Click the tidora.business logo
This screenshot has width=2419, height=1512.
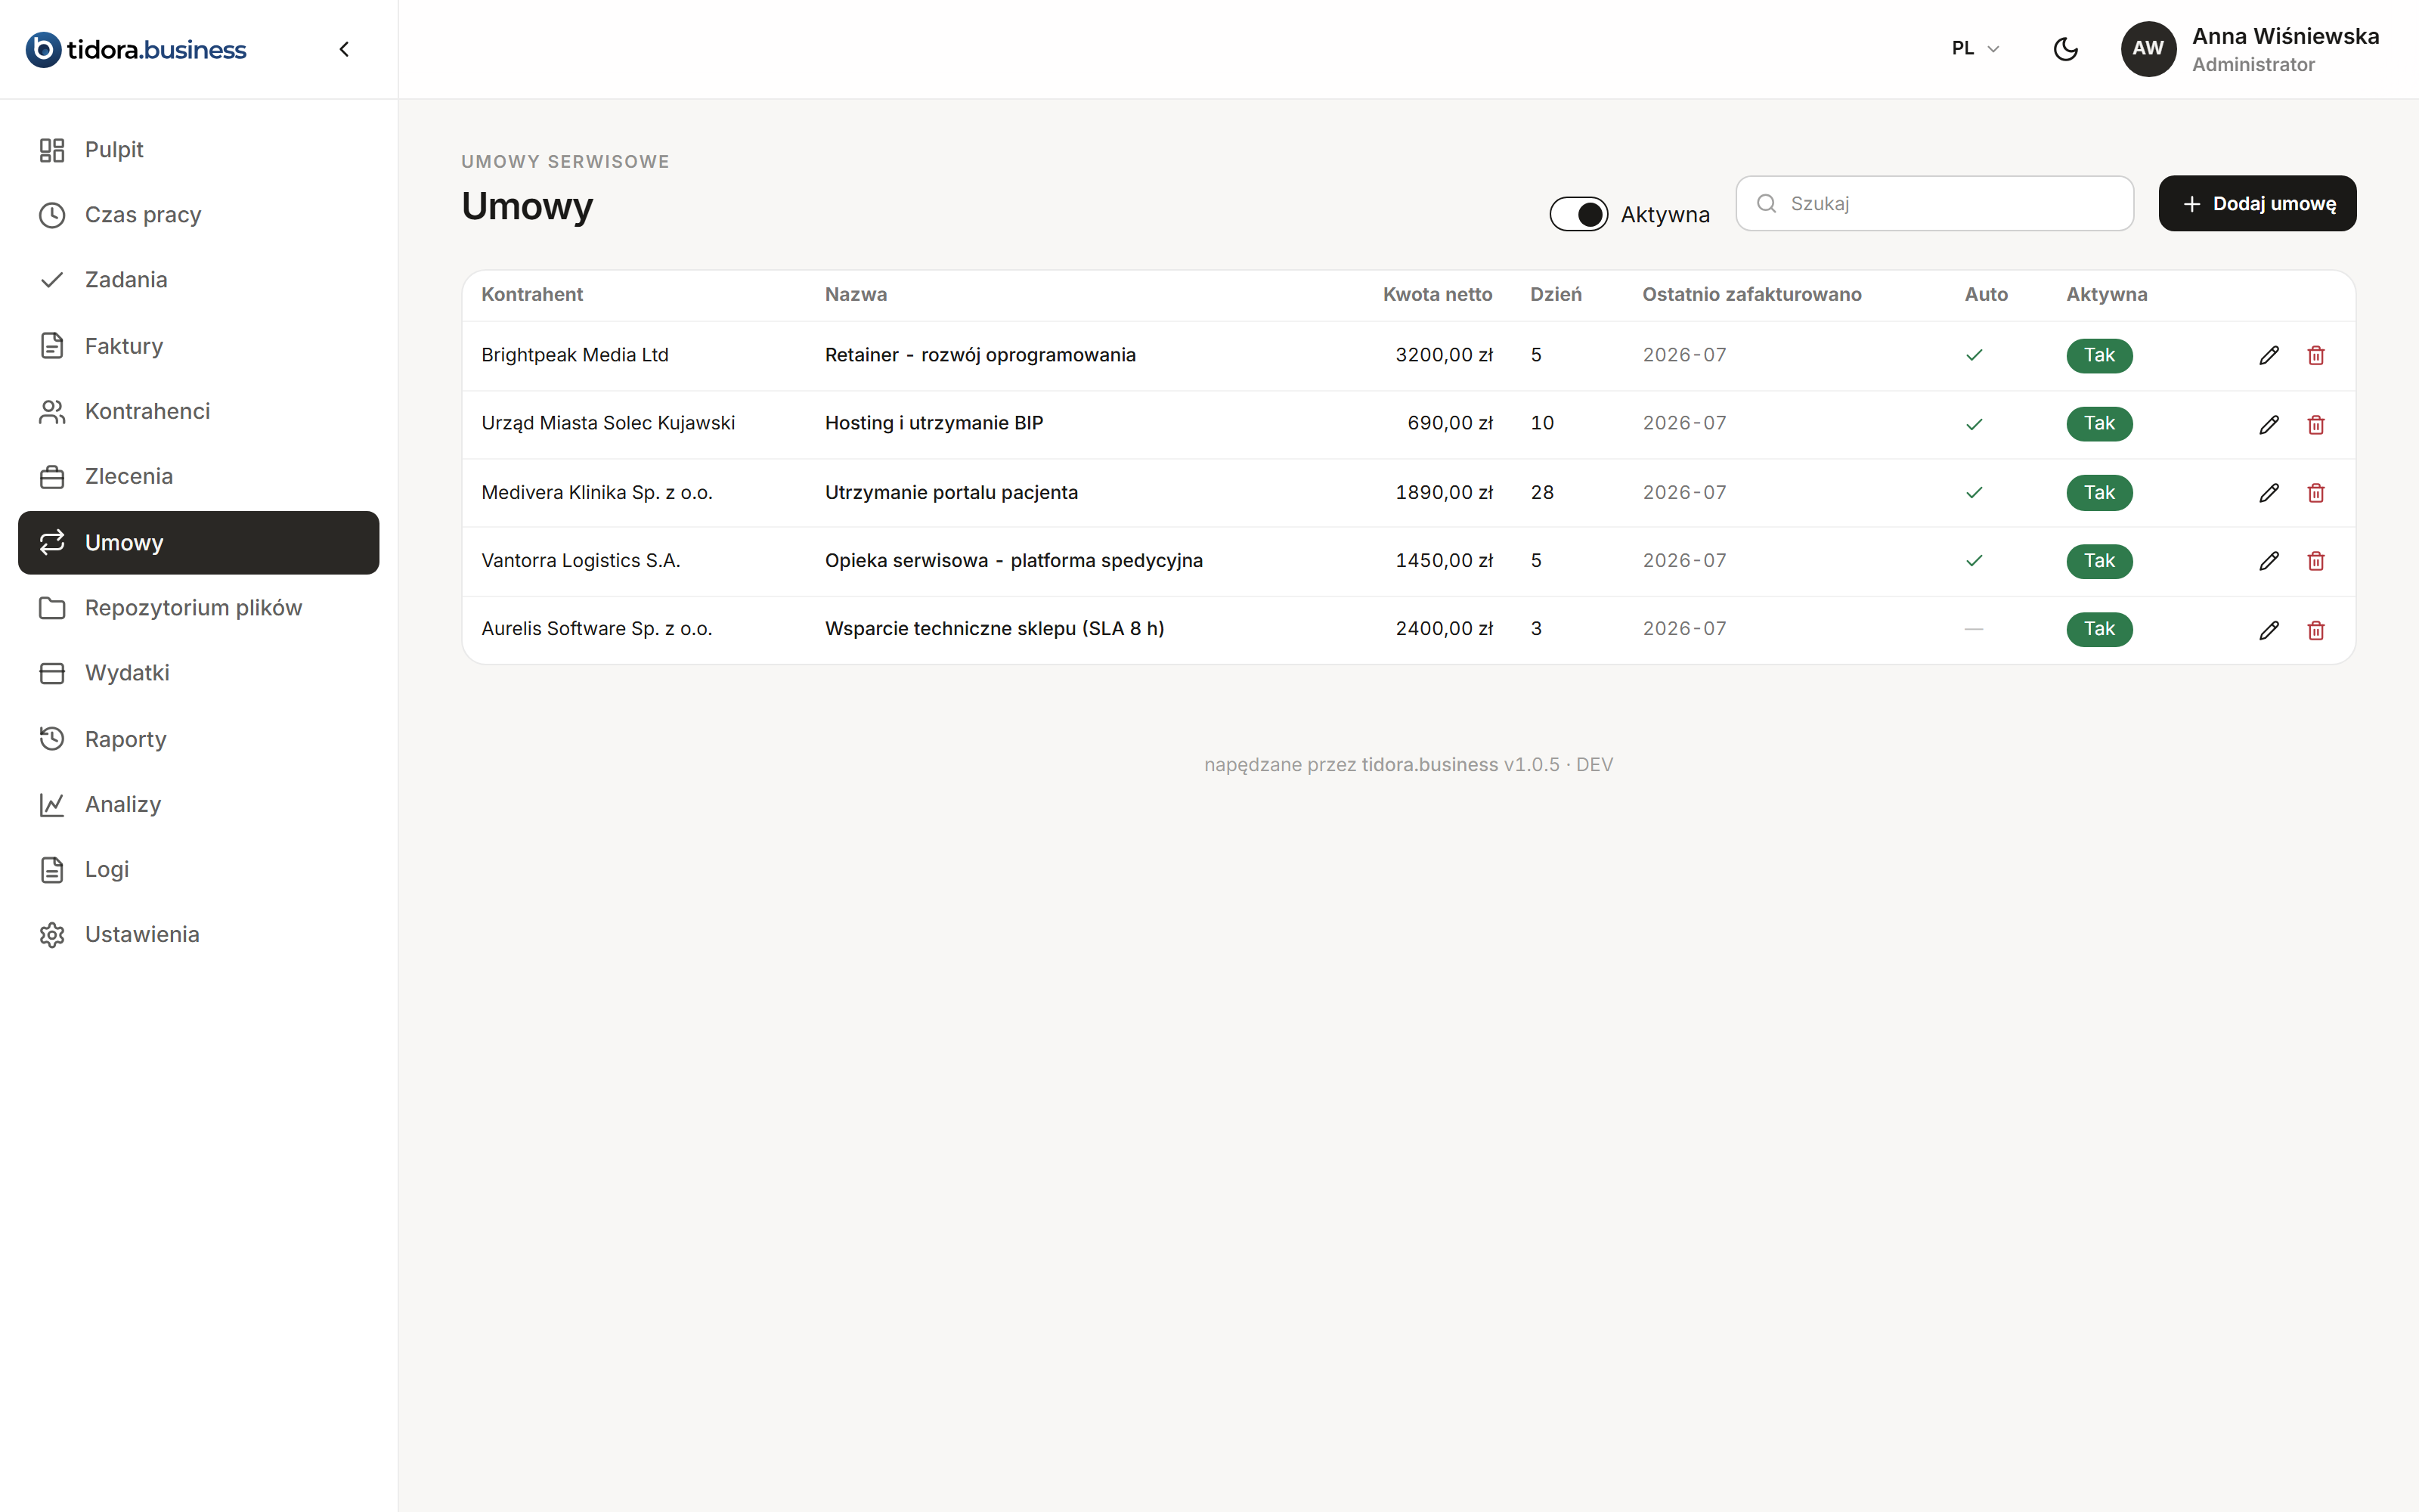tap(136, 49)
